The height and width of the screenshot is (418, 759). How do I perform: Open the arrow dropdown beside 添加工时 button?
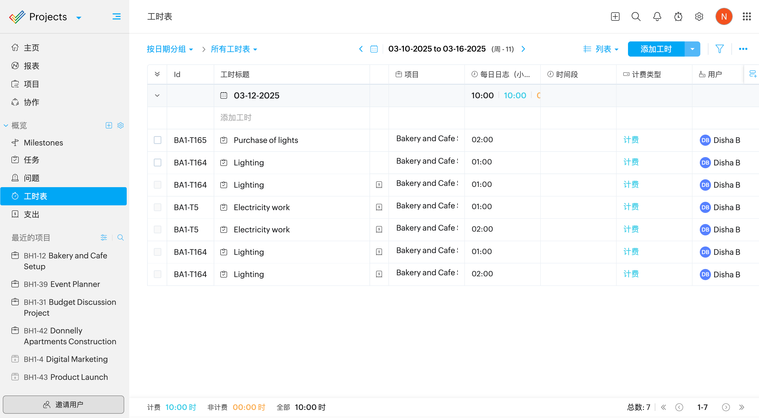[692, 49]
